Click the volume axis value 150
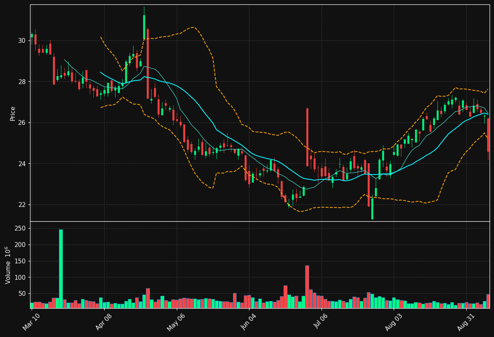Screen dimensions: 494x337 pyautogui.click(x=20, y=261)
